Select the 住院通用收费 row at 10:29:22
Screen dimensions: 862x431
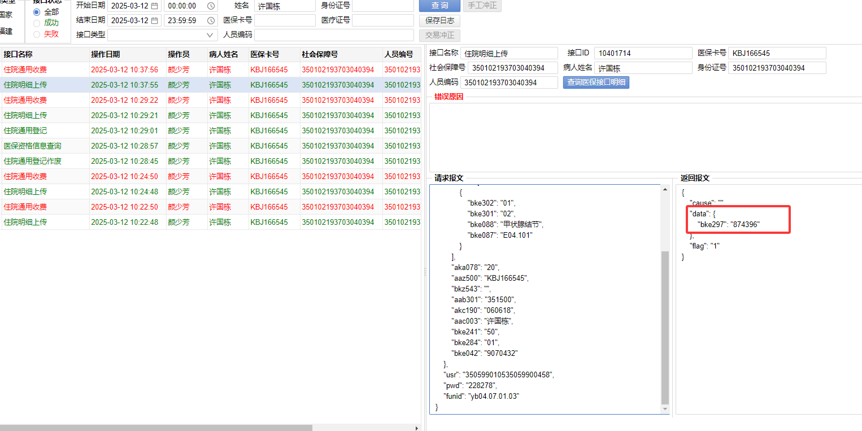[211, 101]
